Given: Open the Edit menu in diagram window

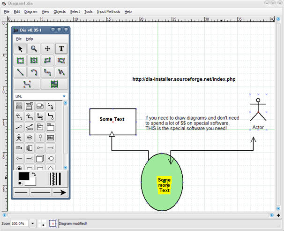Looking at the screenshot, I should coord(17,12).
